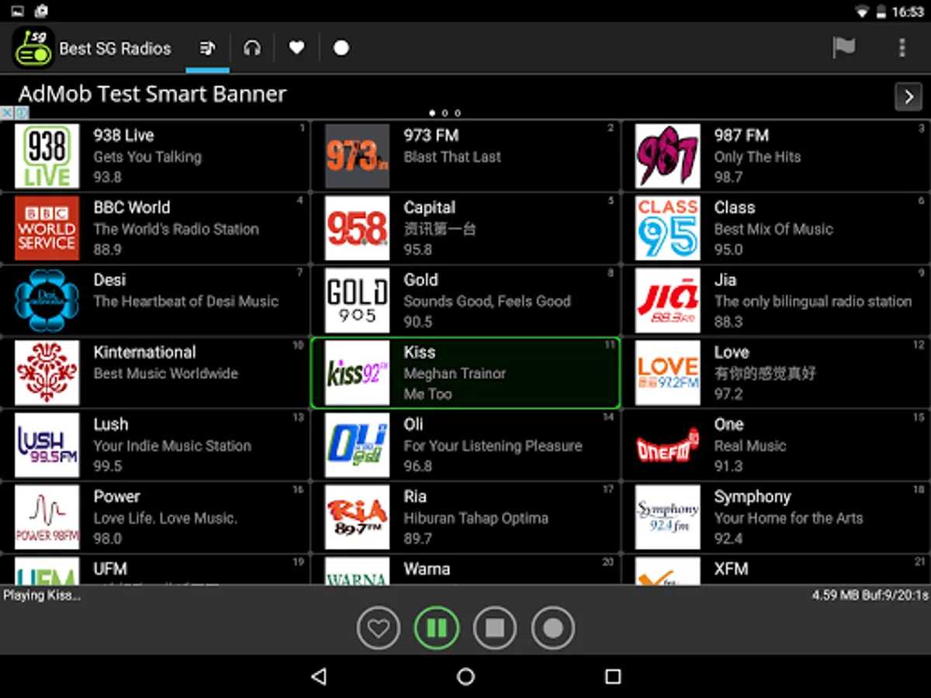Screen dimensions: 931x698
Task: Click the 'Only The Hits' text
Action: pos(757,157)
